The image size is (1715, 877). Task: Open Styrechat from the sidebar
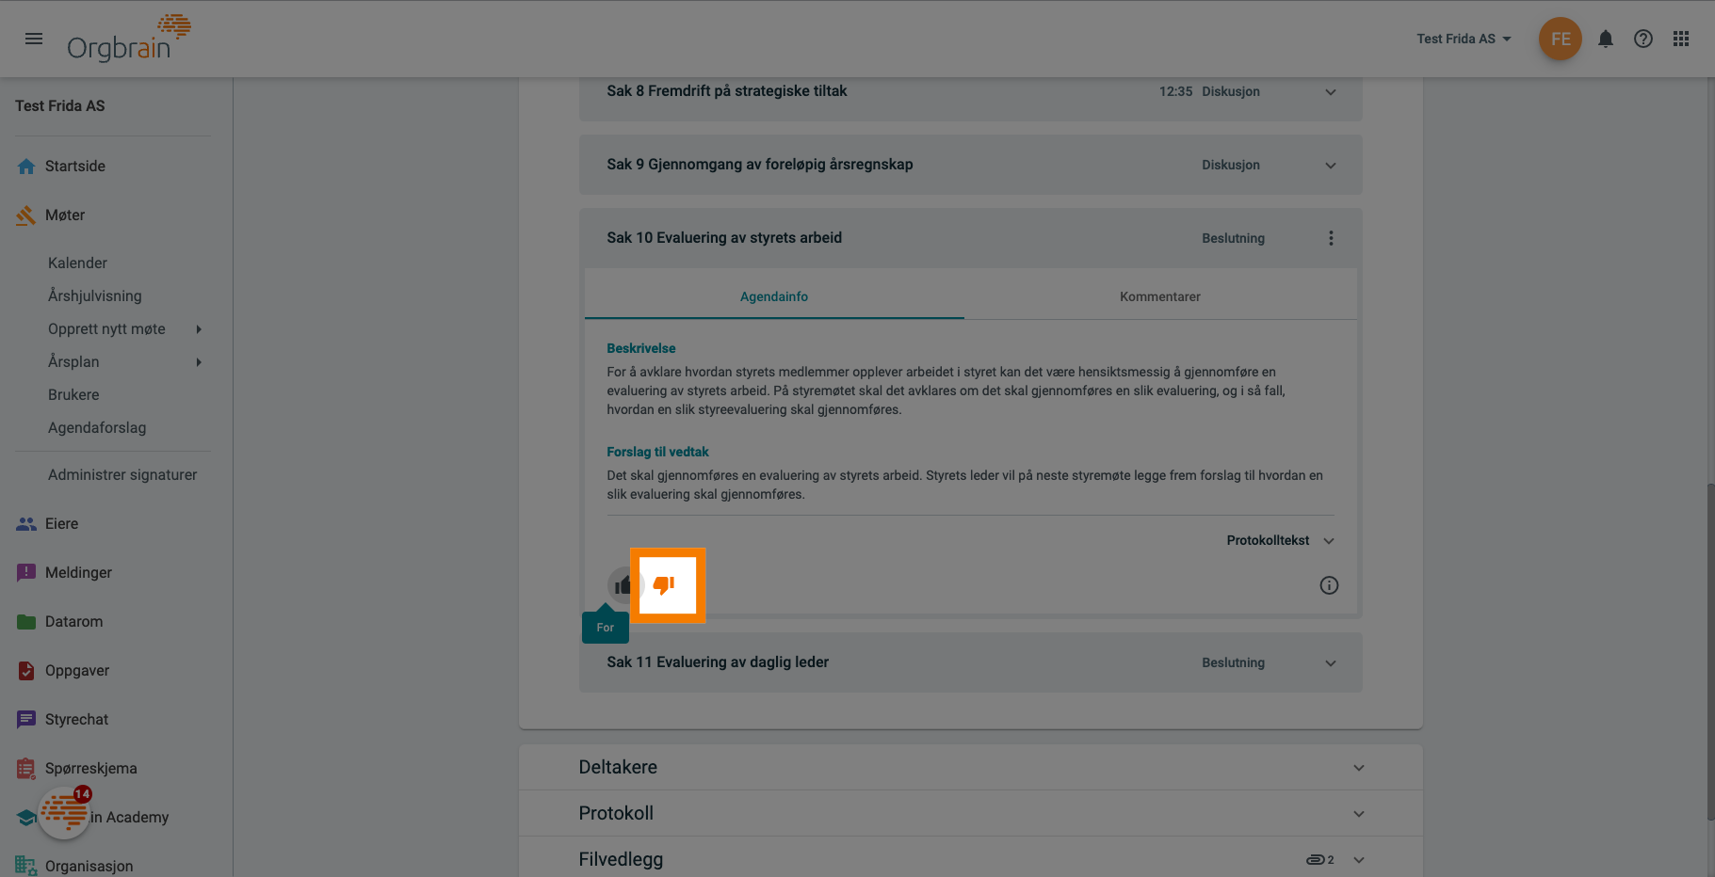[76, 720]
